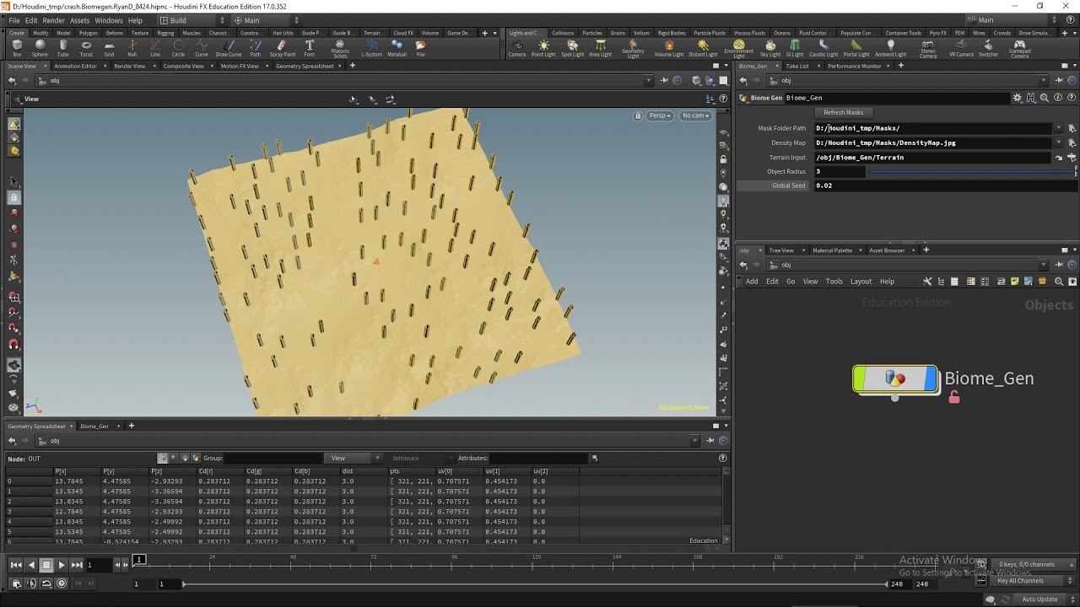1080x607 pixels.
Task: Click the Refresh Masks button
Action: pos(843,112)
